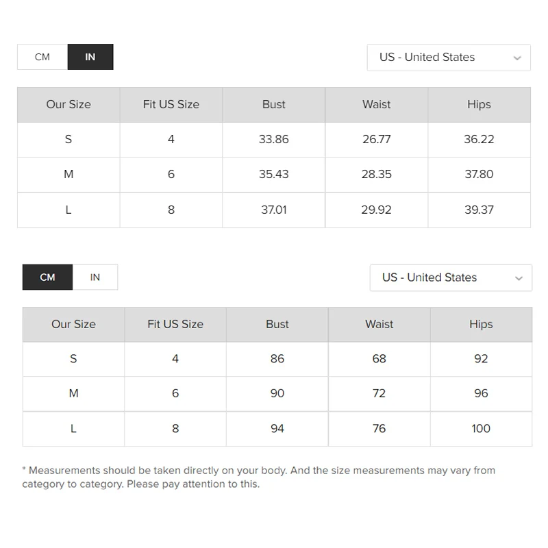This screenshot has height=548, width=548.
Task: Click bottom table Hips column header
Action: pyautogui.click(x=481, y=325)
